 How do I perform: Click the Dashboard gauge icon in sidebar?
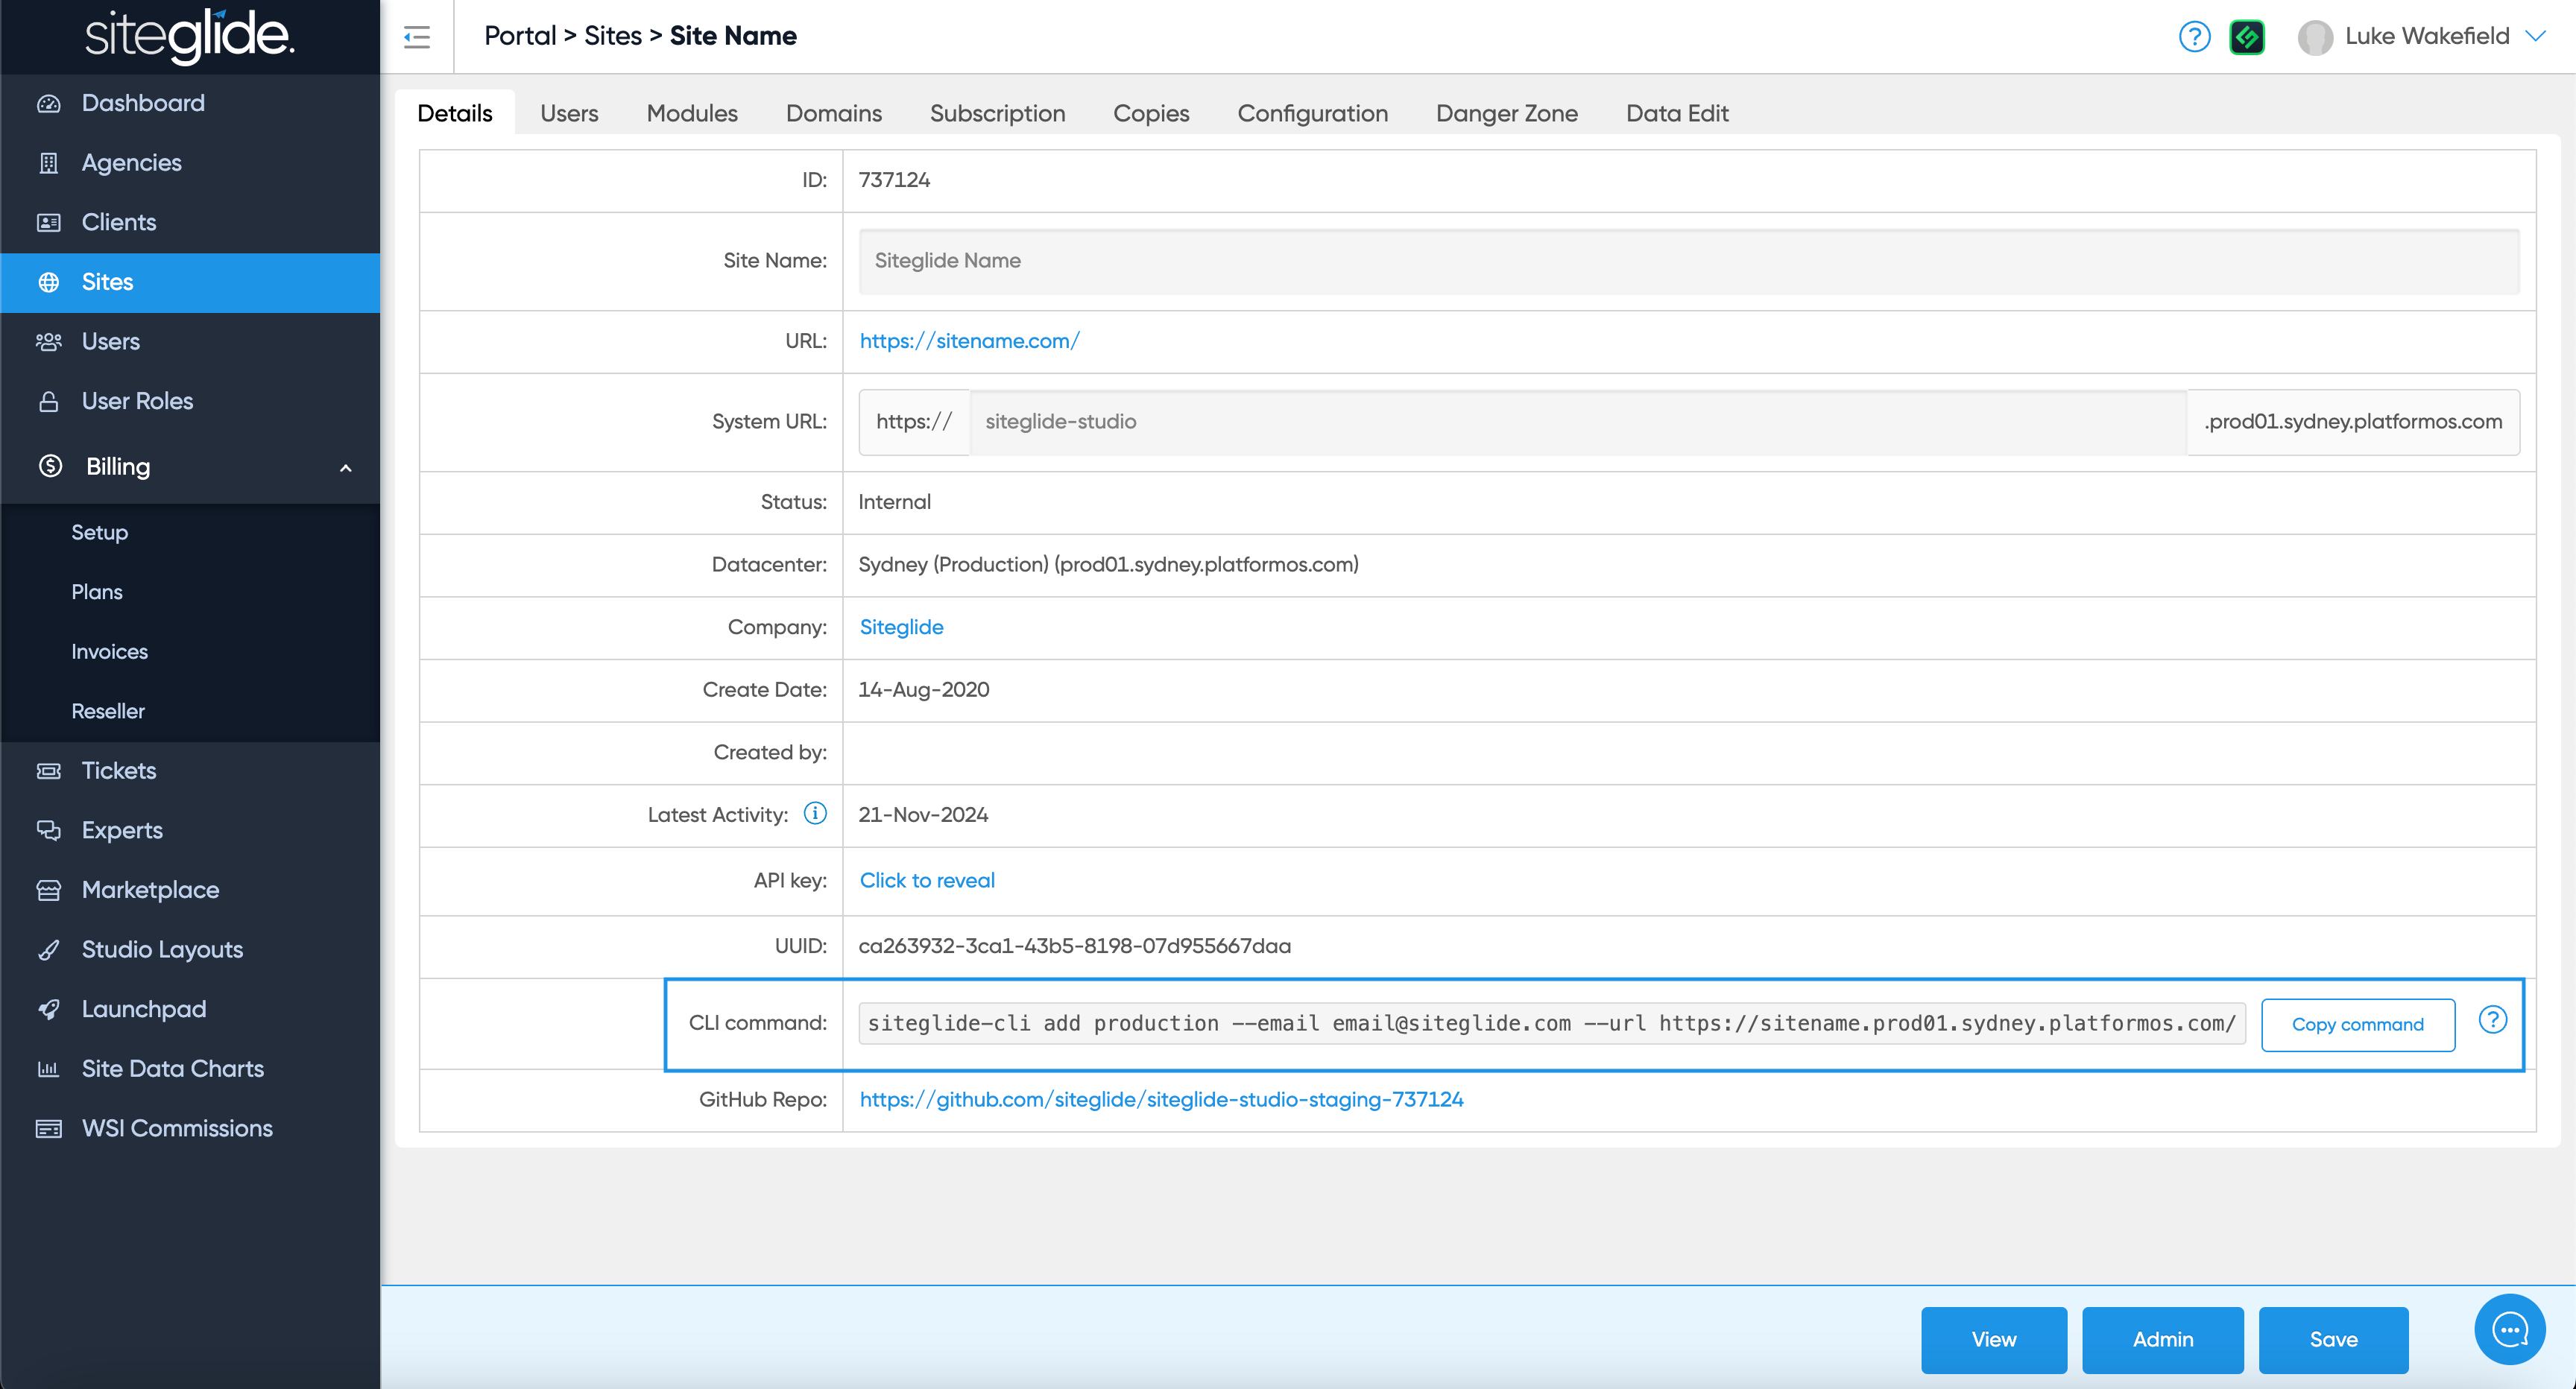48,103
